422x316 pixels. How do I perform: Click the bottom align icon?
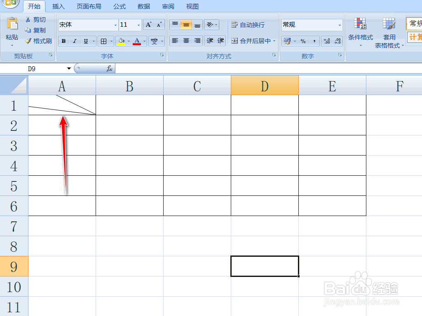197,25
